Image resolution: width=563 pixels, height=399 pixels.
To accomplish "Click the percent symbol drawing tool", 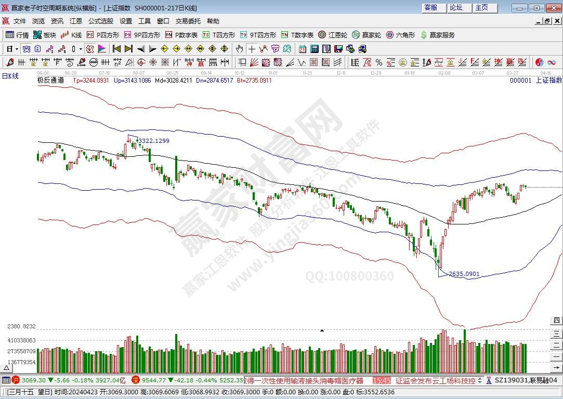I will tap(379, 62).
